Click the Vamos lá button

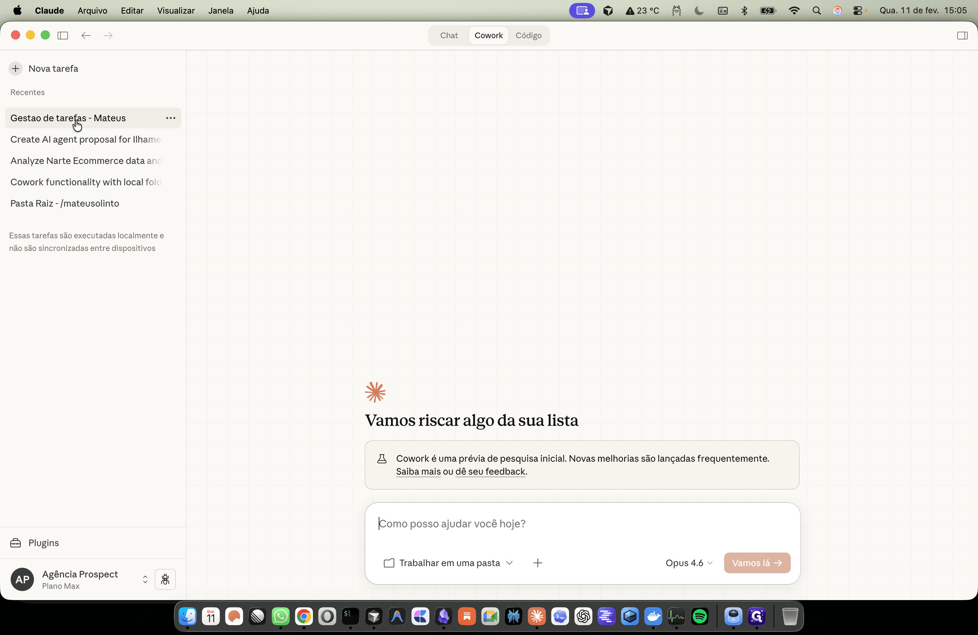(x=757, y=563)
